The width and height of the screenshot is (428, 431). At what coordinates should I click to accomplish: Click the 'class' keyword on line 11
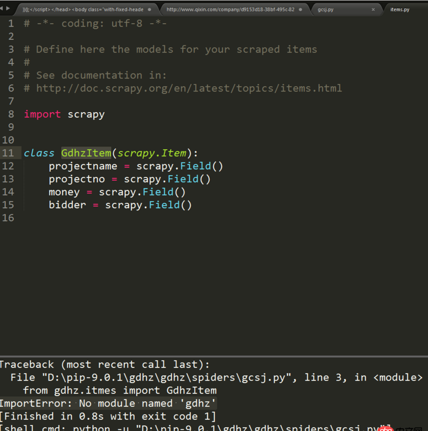point(39,153)
